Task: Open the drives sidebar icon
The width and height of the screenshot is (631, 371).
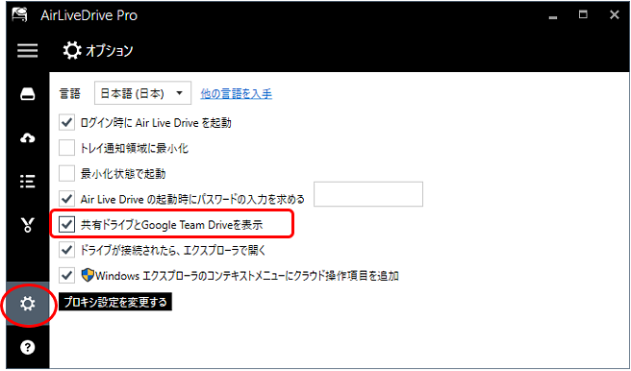Action: click(x=27, y=94)
